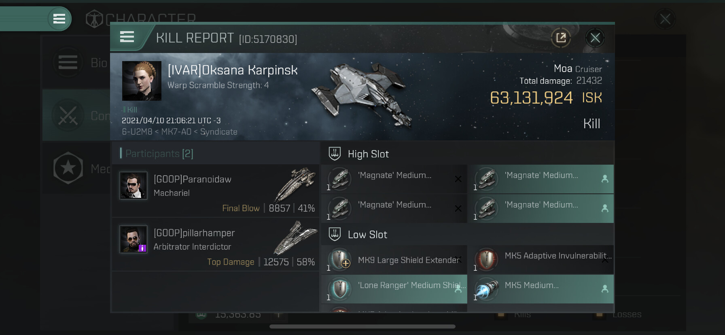
Task: Open the Combat tab with crossed swords
Action: [x=76, y=115]
